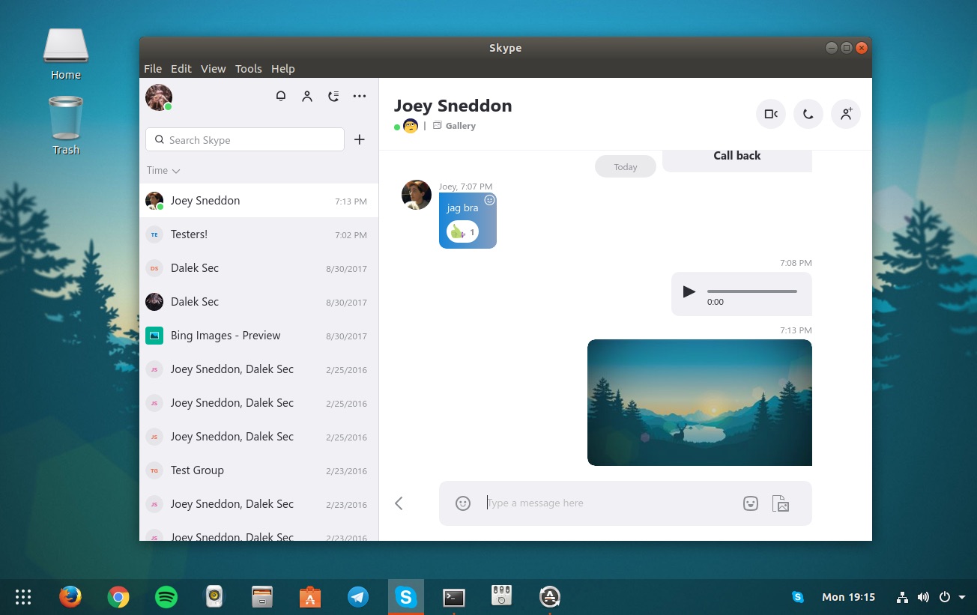Open the notifications bell
Viewport: 977px width, 615px height.
coord(281,96)
